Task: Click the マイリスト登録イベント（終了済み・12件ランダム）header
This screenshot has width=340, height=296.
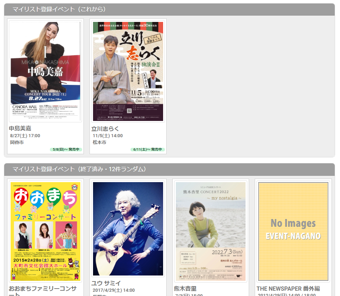Action: point(169,169)
